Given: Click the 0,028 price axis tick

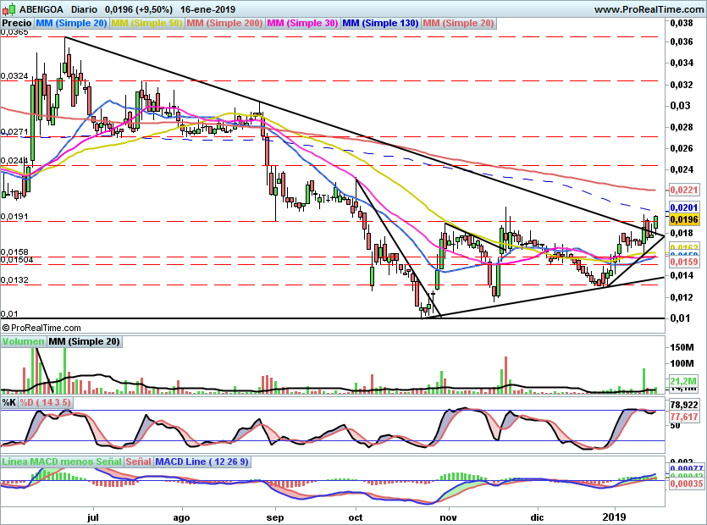Looking at the screenshot, I should point(682,127).
